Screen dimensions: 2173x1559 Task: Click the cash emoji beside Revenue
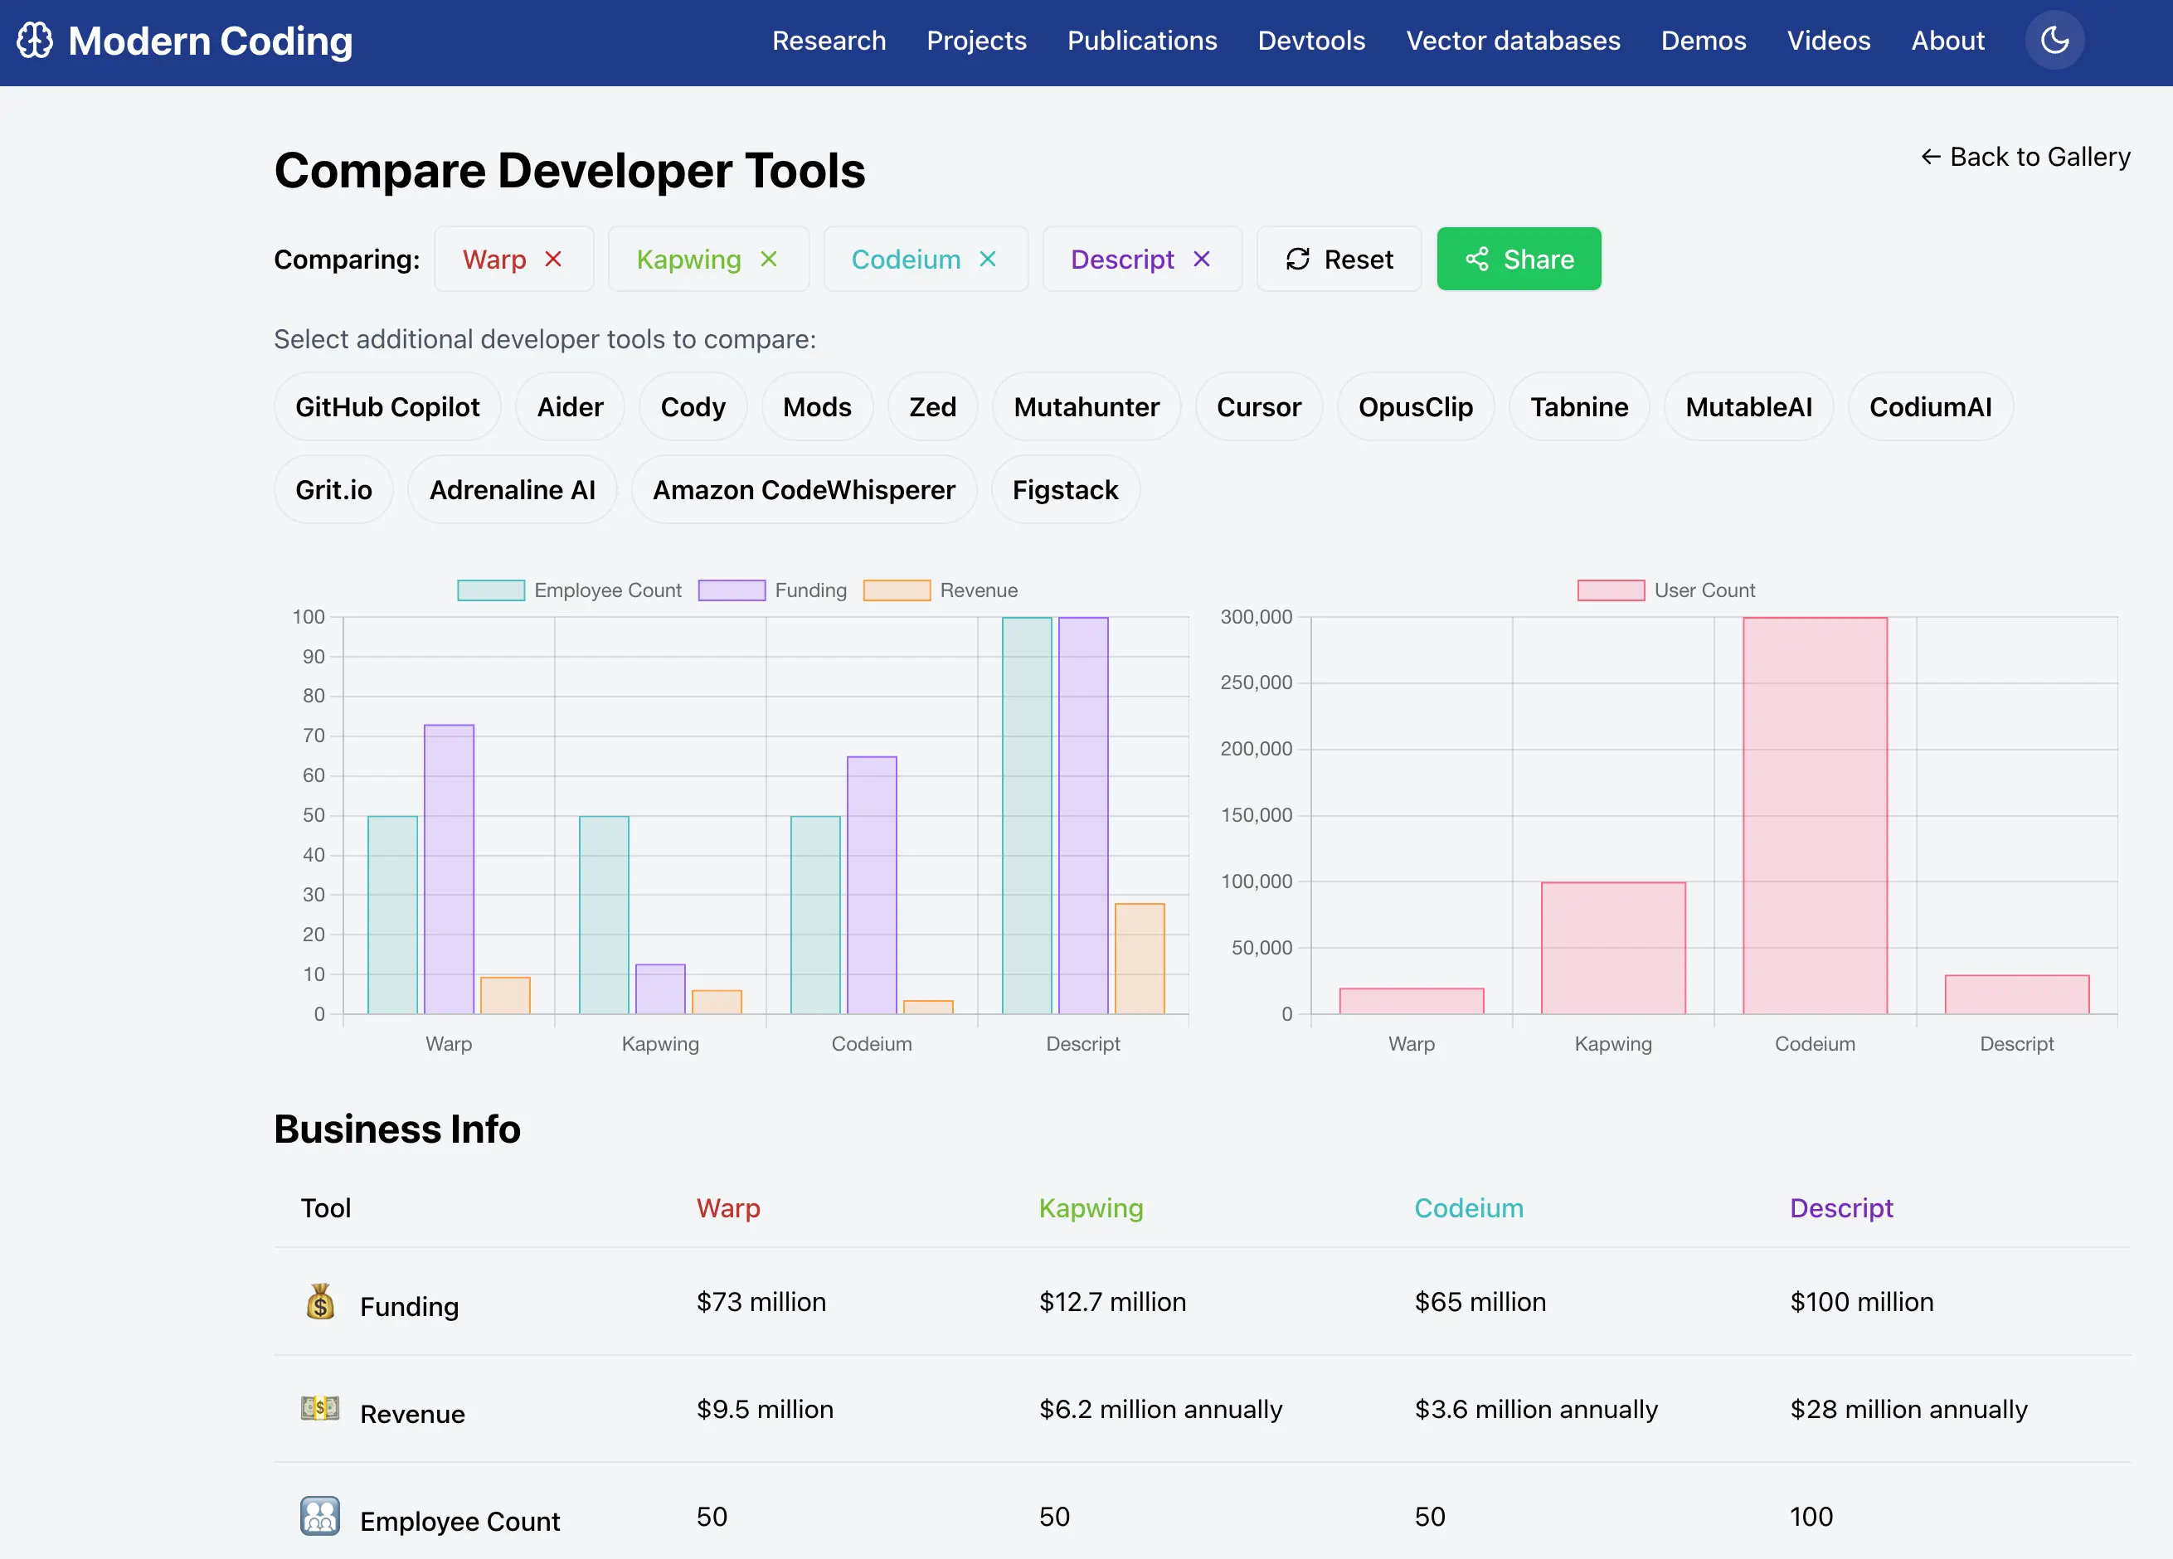pyautogui.click(x=319, y=1409)
